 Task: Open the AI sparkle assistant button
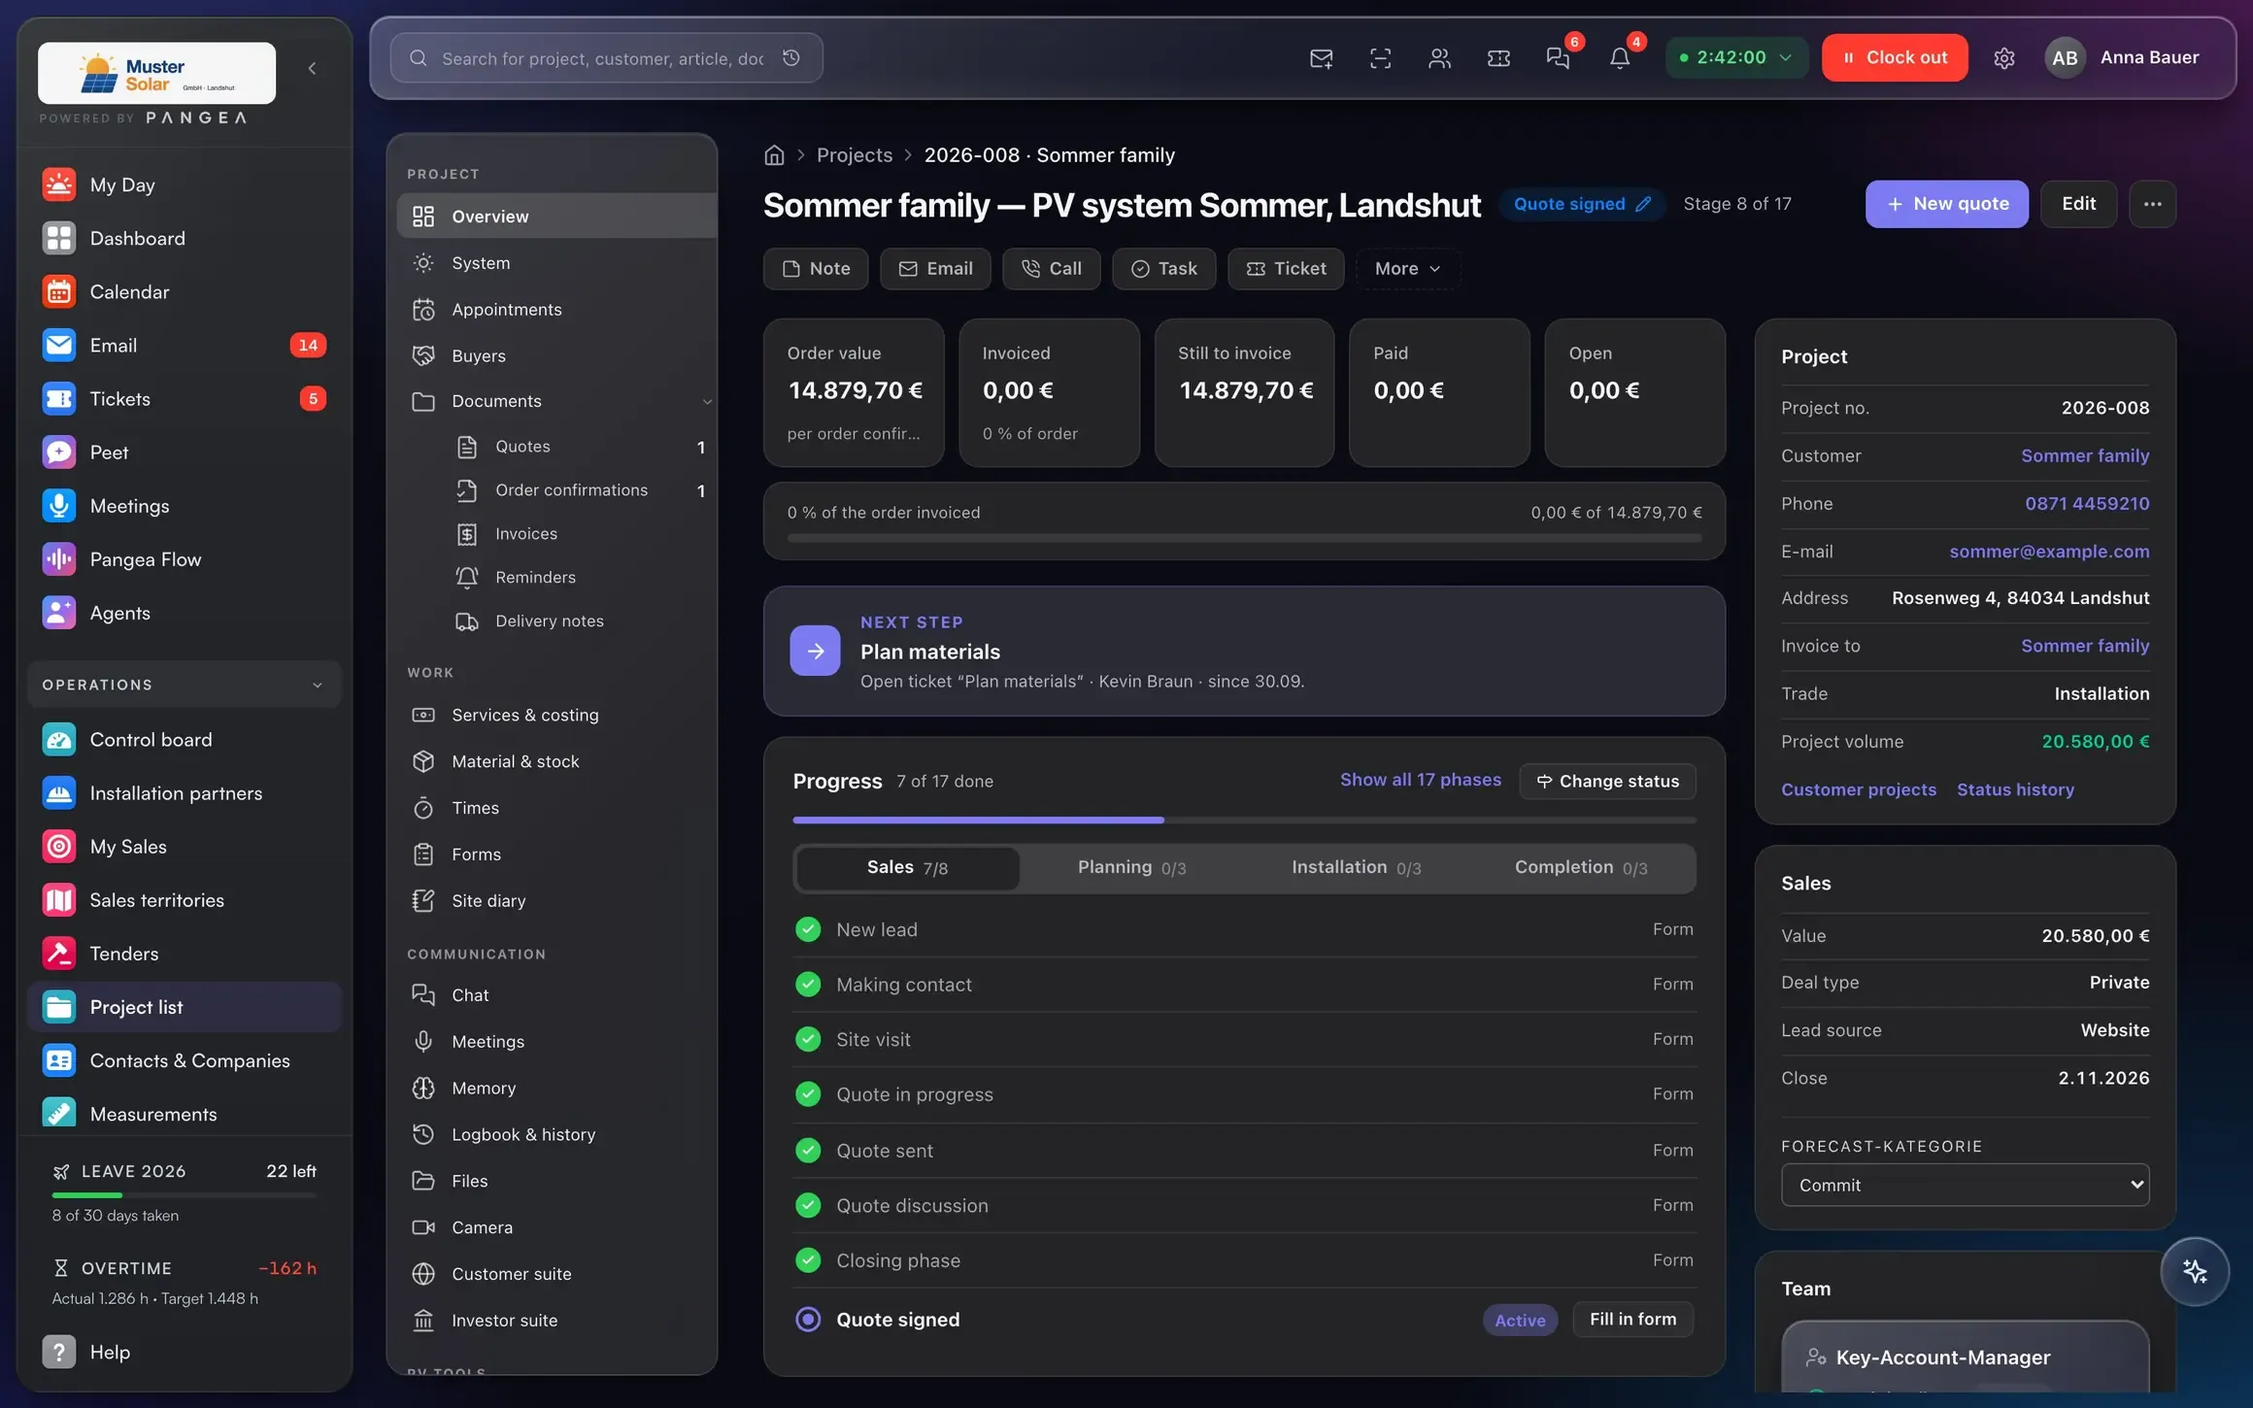point(2195,1271)
